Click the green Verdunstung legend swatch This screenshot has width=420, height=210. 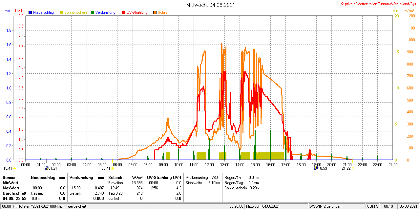tap(93, 12)
